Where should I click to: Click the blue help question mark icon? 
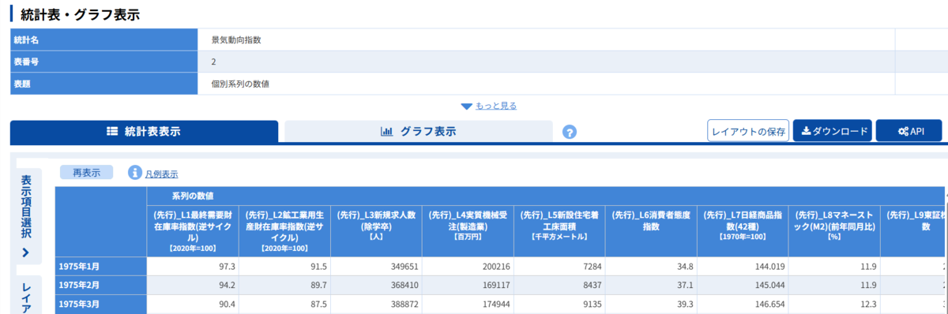pyautogui.click(x=570, y=132)
